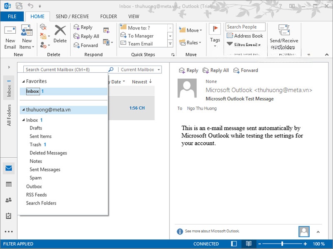Open the Deleted Messages folder
Screen dimensions: 333x249
[48, 153]
